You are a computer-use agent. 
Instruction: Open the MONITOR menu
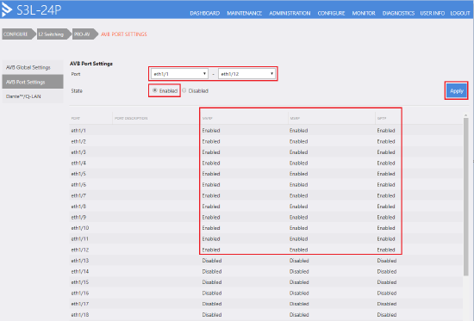click(x=364, y=13)
